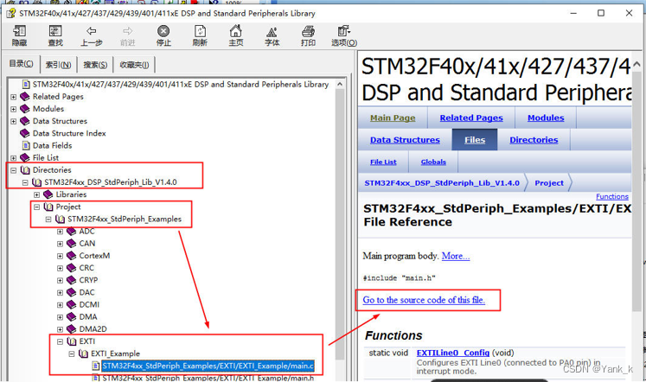Click the main.c page icon in tree
The image size is (646, 382).
pyautogui.click(x=96, y=366)
